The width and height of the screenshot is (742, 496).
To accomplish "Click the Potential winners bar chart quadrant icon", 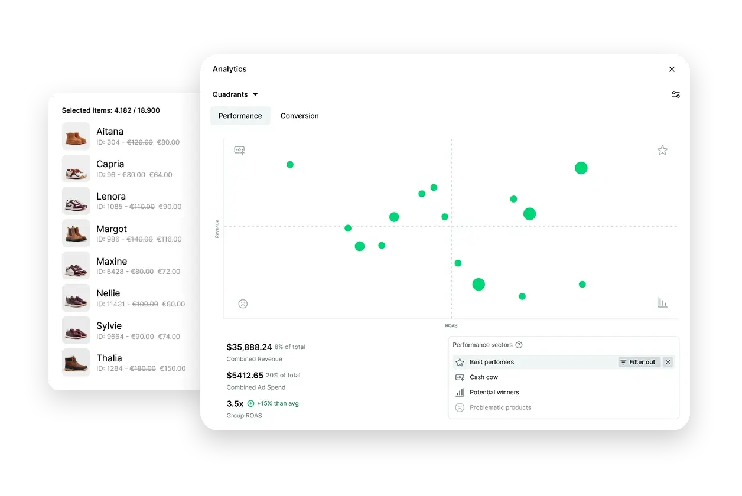I will (662, 302).
